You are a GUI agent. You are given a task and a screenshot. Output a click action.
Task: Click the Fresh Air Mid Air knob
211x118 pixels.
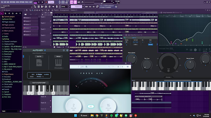pos(74,106)
